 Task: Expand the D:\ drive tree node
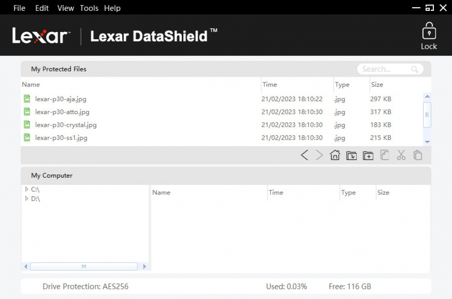pos(27,199)
